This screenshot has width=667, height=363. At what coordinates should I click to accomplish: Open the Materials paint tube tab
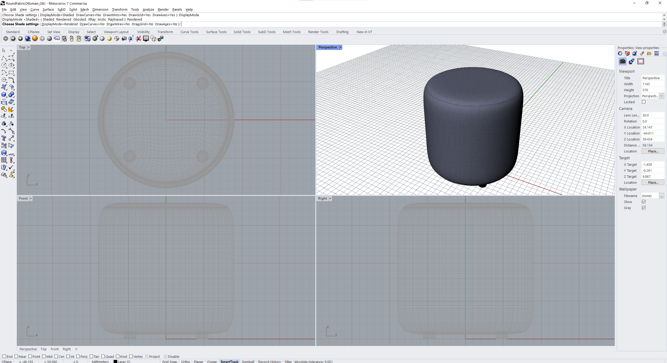(642, 53)
